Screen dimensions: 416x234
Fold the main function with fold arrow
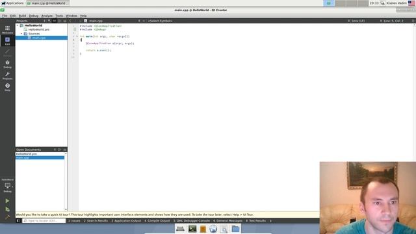point(77,36)
